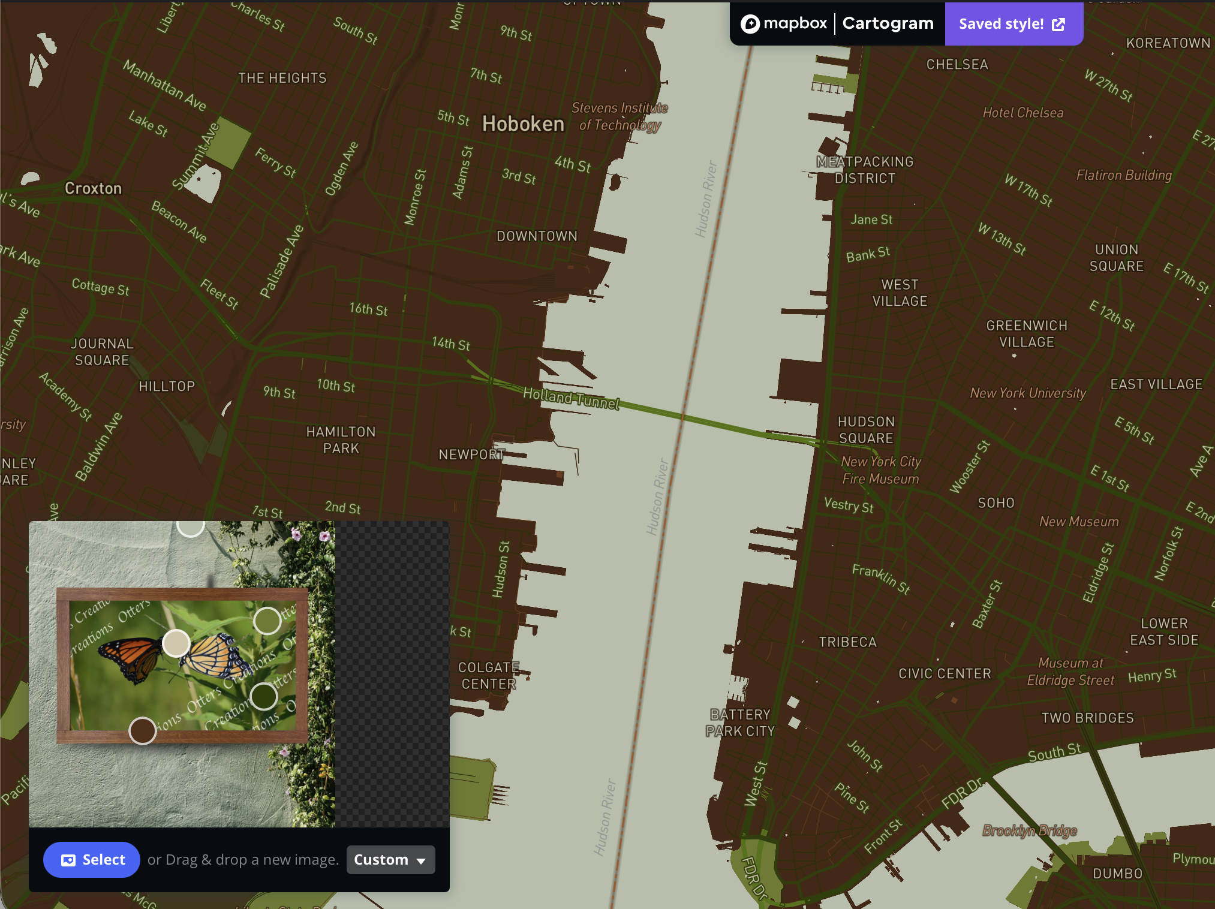
Task: Click the drag and drop image area
Action: coord(242,859)
